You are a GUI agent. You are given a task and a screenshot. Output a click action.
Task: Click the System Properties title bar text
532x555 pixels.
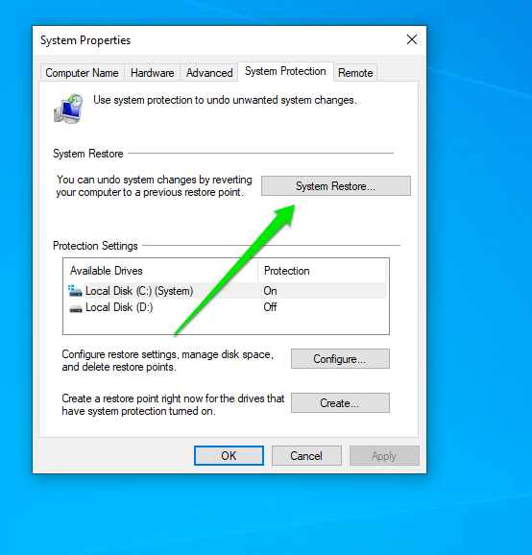point(85,40)
